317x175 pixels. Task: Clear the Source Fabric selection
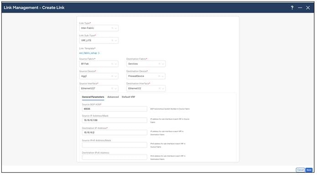coord(112,64)
